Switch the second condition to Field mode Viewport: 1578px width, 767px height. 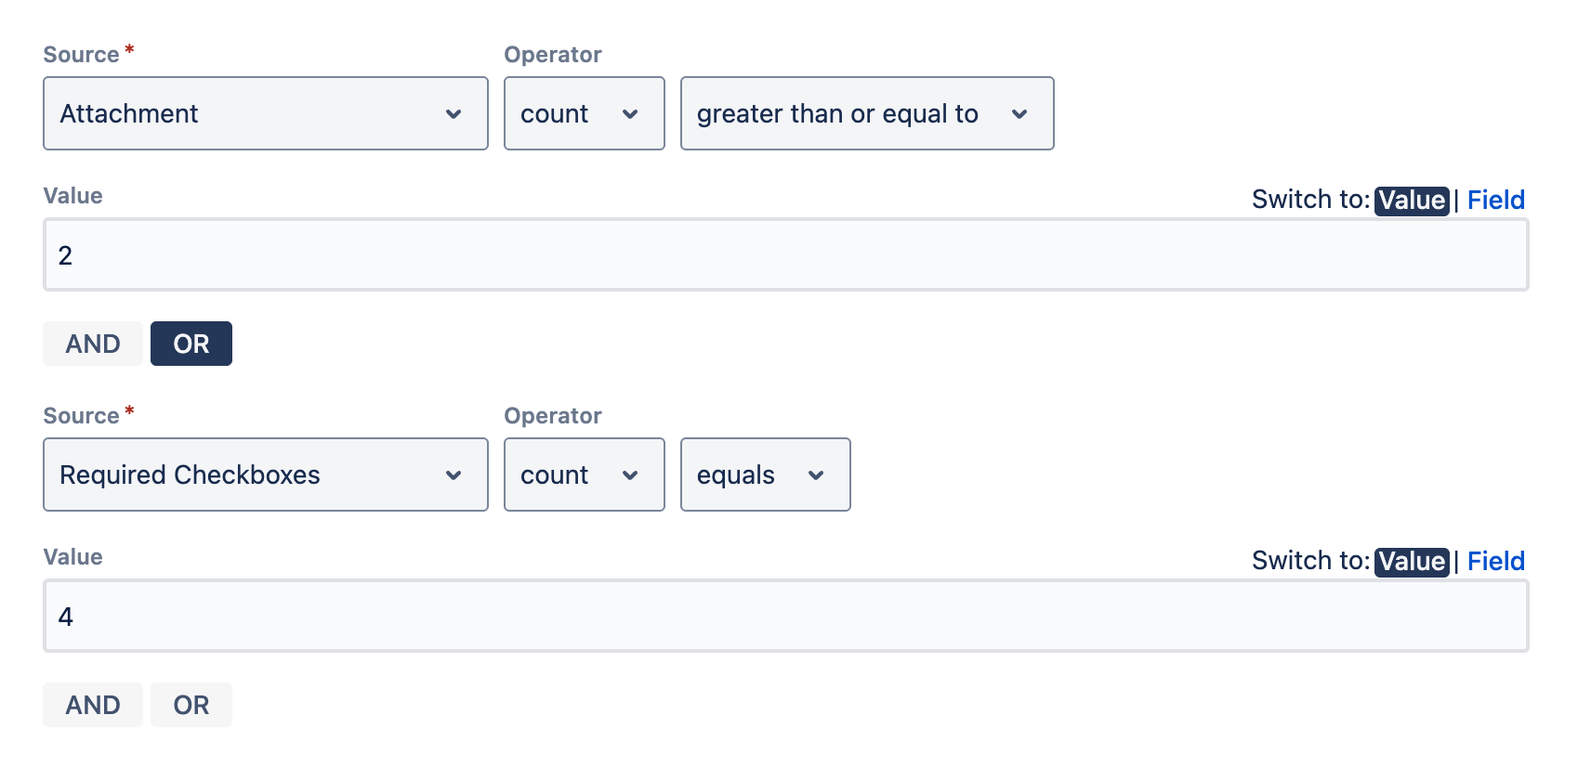pos(1495,561)
